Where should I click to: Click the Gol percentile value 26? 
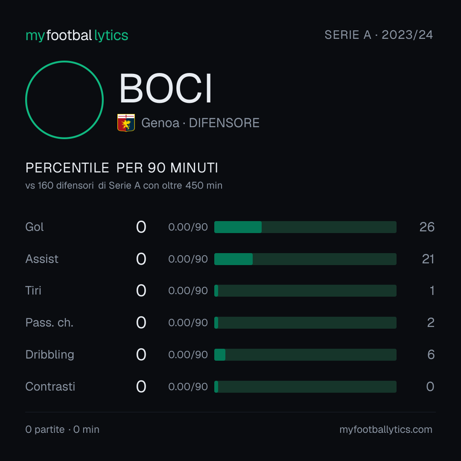click(x=427, y=227)
